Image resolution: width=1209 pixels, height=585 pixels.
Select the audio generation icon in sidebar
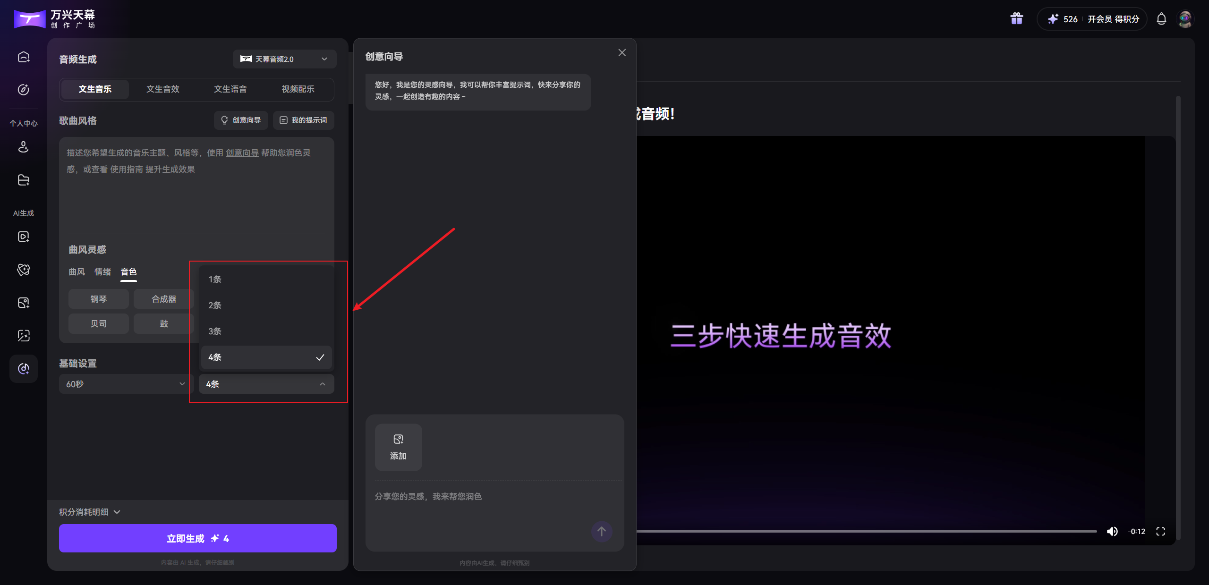23,369
